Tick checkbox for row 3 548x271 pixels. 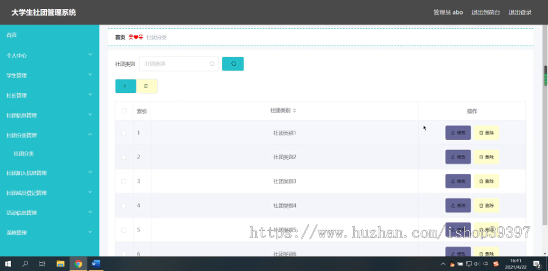pos(124,181)
